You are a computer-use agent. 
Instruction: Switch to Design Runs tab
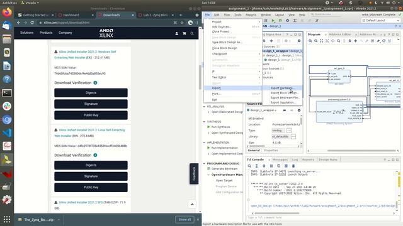[x=328, y=159]
